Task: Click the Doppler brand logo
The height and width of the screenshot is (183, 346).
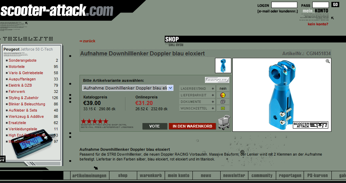Action: pyautogui.click(x=217, y=80)
